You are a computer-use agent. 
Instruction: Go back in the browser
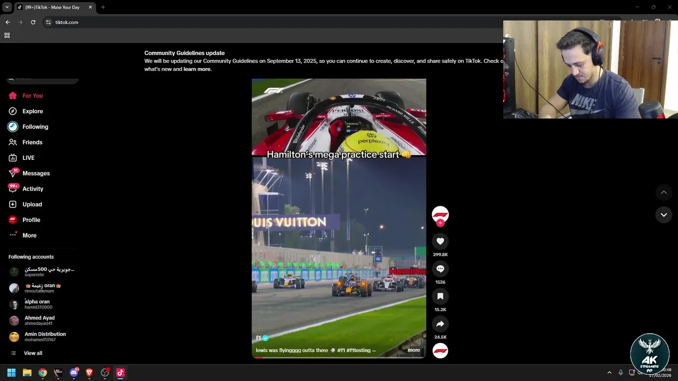coord(7,22)
